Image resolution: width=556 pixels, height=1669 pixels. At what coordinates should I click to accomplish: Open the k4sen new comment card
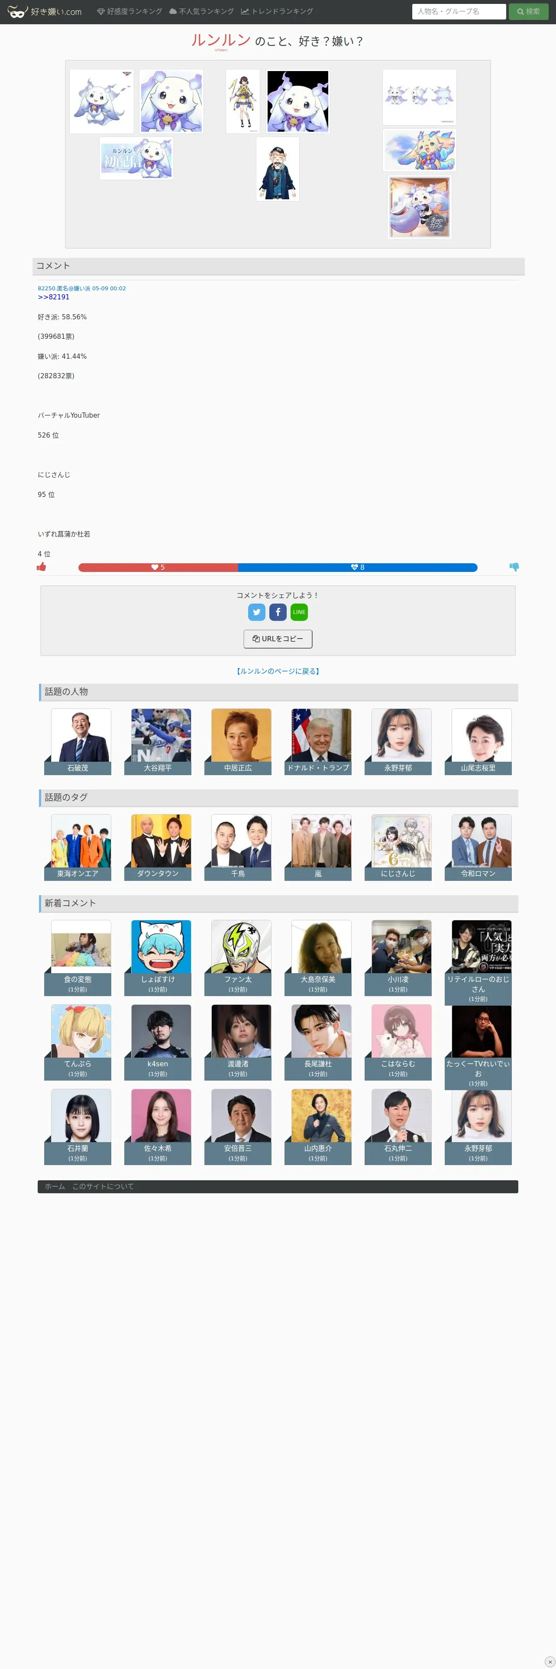click(158, 1042)
